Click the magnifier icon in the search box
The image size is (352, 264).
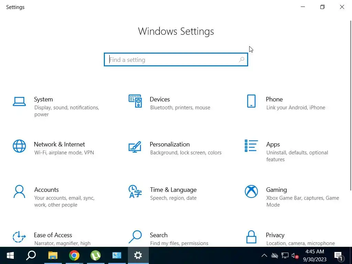coord(242,59)
